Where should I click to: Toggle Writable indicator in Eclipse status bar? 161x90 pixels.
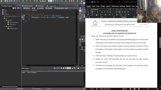pyautogui.click(x=20, y=89)
